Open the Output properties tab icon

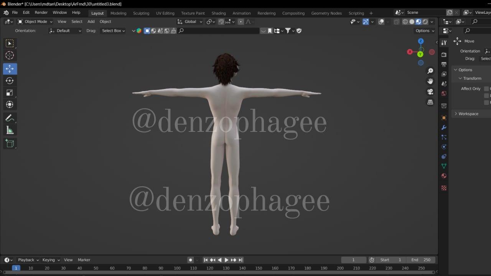point(444,64)
